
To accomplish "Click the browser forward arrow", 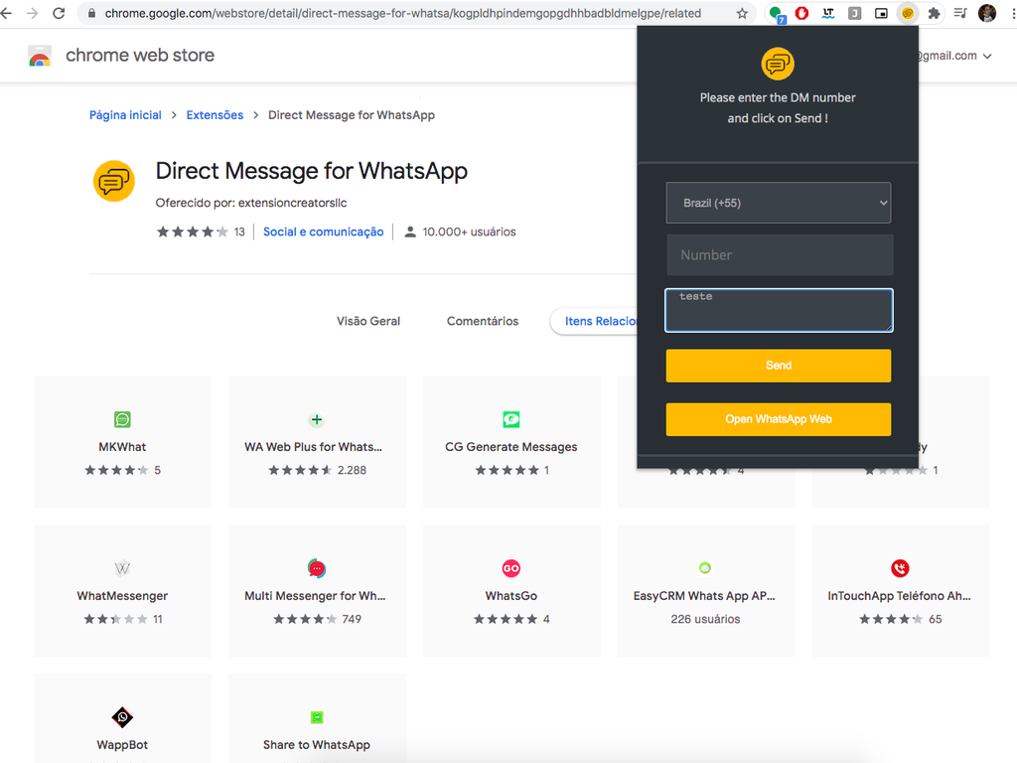I will 33,13.
